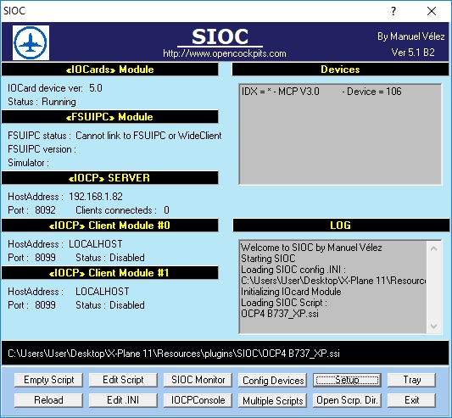Click the FSUIPC Module header
Viewport: 452px width, 418px height.
click(x=110, y=117)
